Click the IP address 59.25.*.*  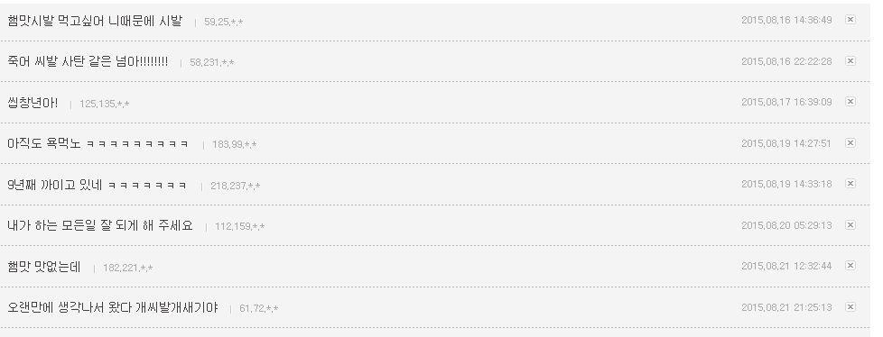coord(224,22)
